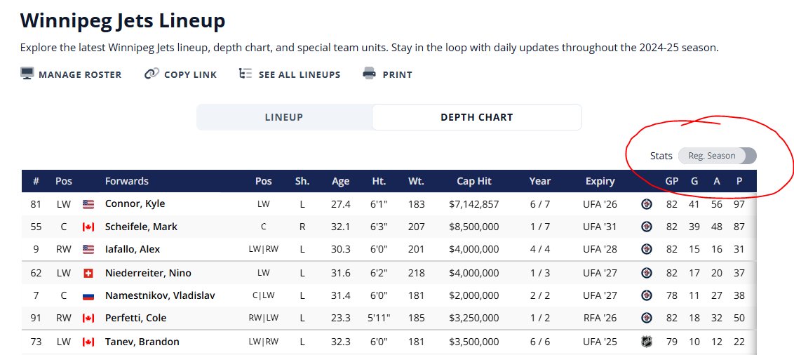Select the Depth Chart tab
The image size is (794, 355).
click(476, 117)
